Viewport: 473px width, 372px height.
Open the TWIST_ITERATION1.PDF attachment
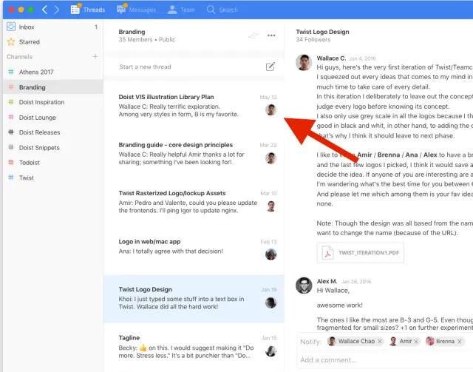pos(361,252)
